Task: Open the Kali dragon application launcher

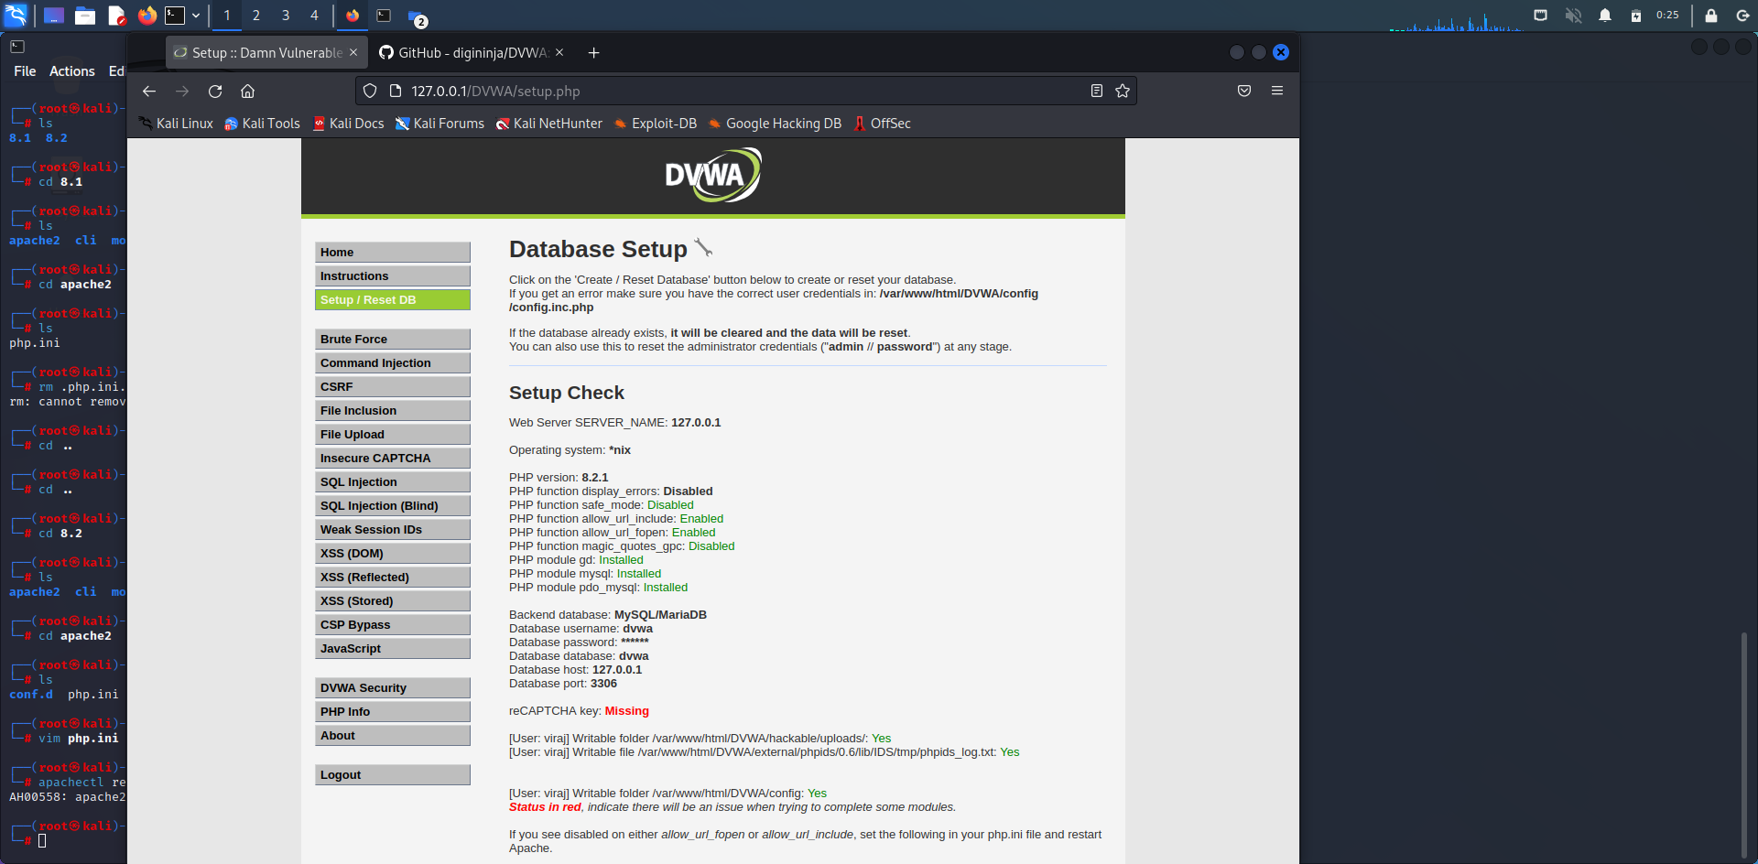Action: 14,15
